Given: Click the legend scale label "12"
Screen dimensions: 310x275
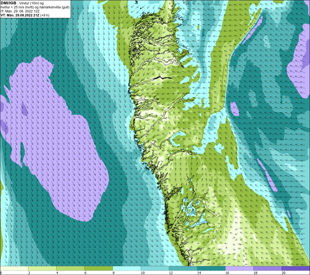Looking at the screenshot, I should point(171,273).
